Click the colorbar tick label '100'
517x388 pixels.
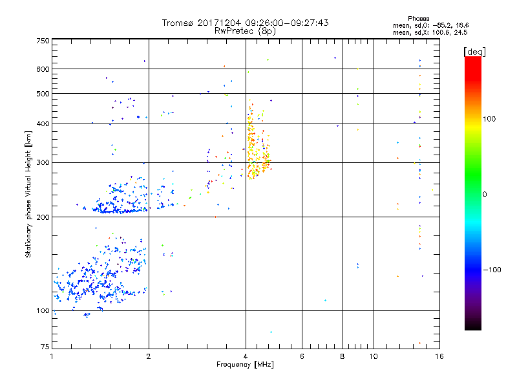(489, 119)
